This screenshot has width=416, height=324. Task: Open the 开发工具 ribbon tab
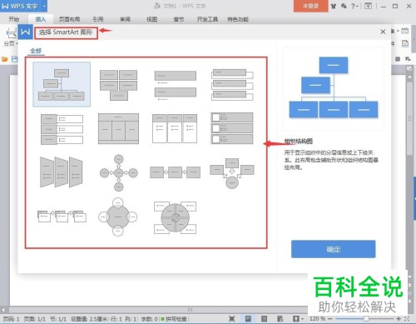207,19
